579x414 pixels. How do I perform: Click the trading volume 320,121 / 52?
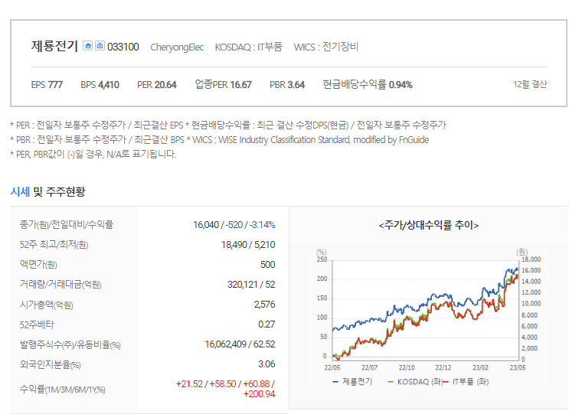pos(251,285)
